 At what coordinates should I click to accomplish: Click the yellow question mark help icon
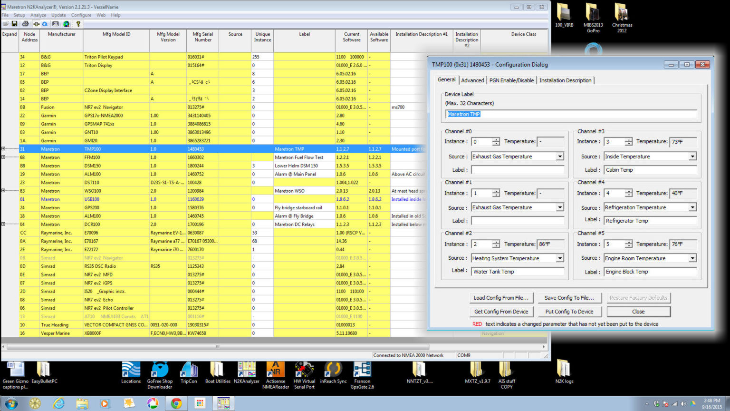pos(78,24)
